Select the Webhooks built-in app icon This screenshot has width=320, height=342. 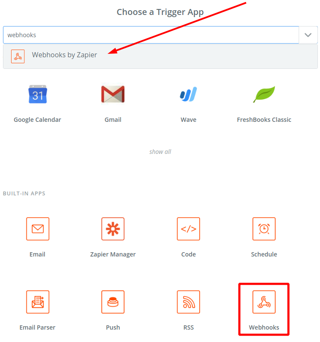coord(264,302)
